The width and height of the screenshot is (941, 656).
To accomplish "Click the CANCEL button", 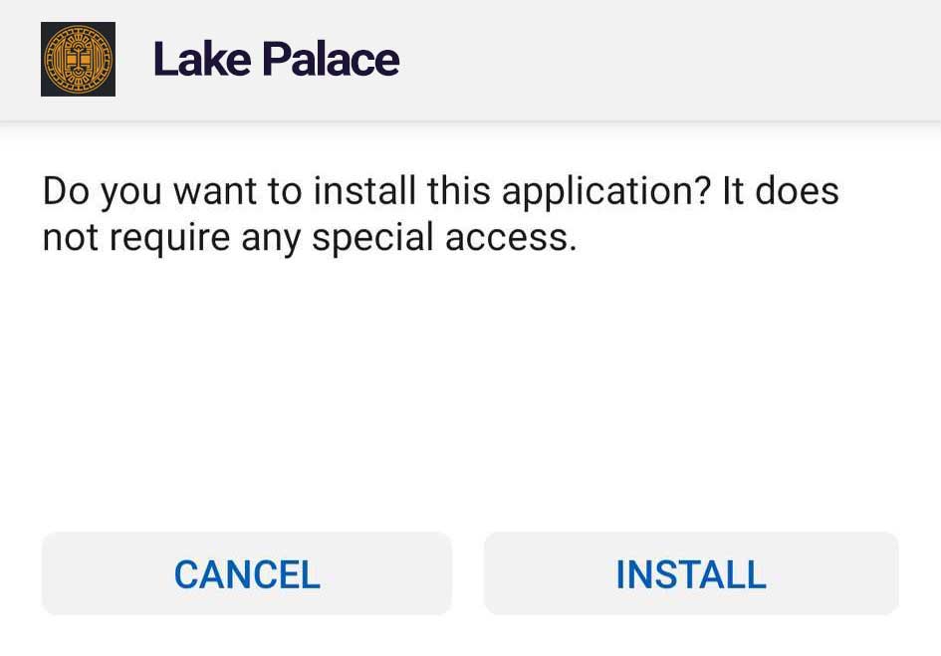I will [247, 573].
